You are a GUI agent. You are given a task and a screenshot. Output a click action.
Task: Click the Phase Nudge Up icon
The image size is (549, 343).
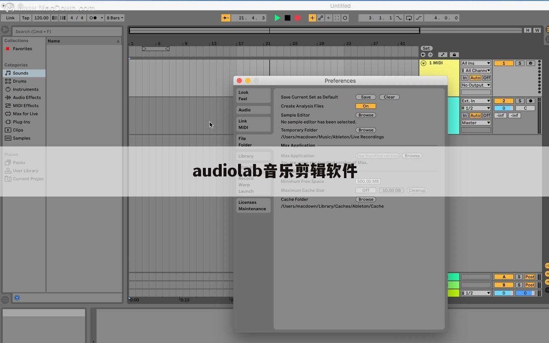63,18
